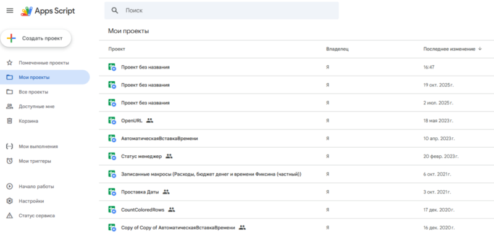The image size is (494, 250).
Task: Sort by Последнее изменение column
Action: point(450,49)
